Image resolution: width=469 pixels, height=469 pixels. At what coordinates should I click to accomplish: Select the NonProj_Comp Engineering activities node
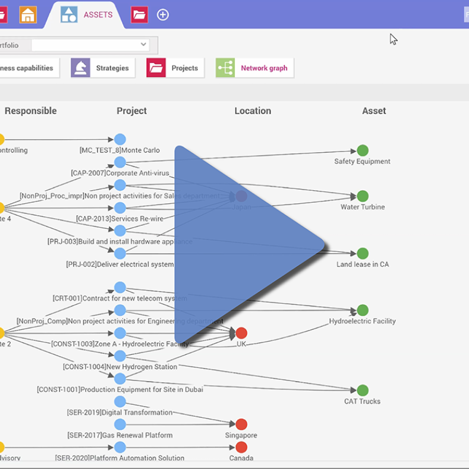120,310
